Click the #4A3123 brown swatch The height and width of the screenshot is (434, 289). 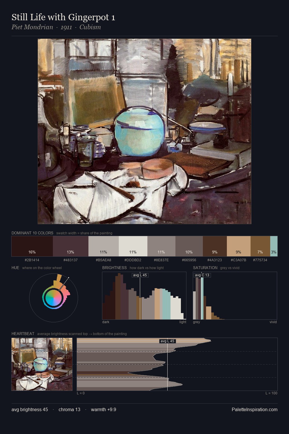(215, 246)
